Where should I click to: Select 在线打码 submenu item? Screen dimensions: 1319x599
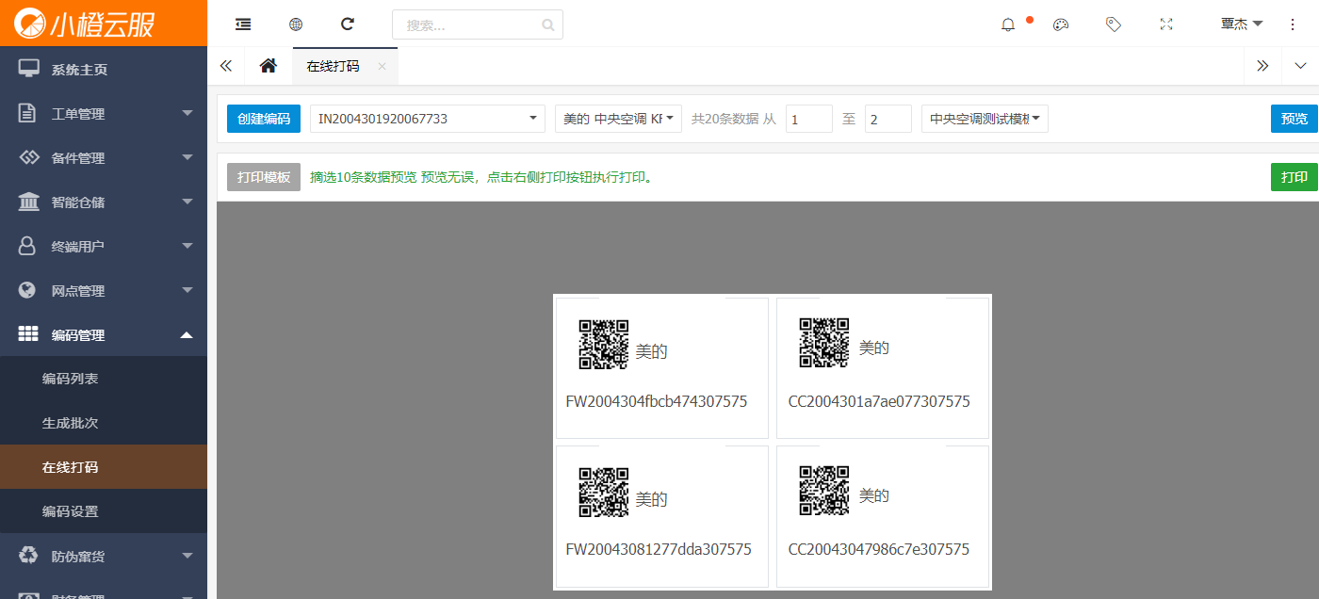(104, 467)
